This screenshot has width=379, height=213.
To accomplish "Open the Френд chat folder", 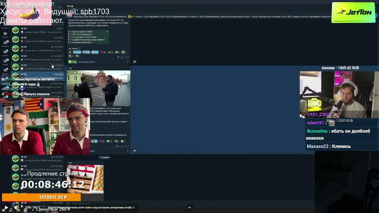I will (5, 62).
